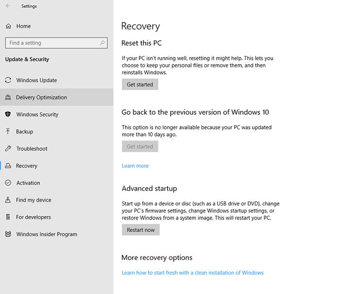Viewport: 340px width, 294px height.
Task: Open the Learn more link
Action: pos(135,166)
